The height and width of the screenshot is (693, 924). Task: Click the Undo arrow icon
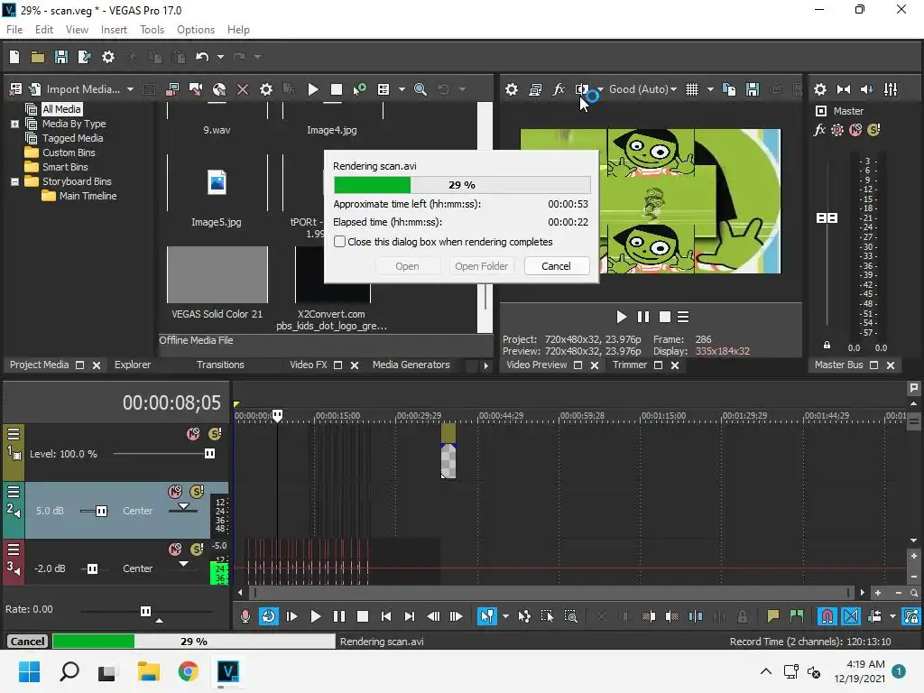click(x=202, y=57)
